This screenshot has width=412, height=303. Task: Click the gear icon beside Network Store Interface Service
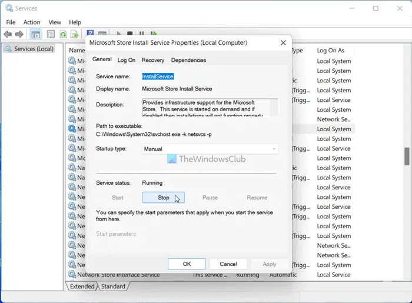(x=72, y=274)
